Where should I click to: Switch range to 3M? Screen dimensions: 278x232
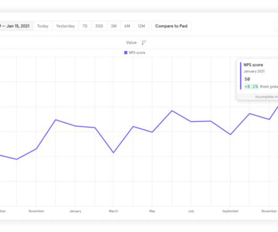coord(114,26)
